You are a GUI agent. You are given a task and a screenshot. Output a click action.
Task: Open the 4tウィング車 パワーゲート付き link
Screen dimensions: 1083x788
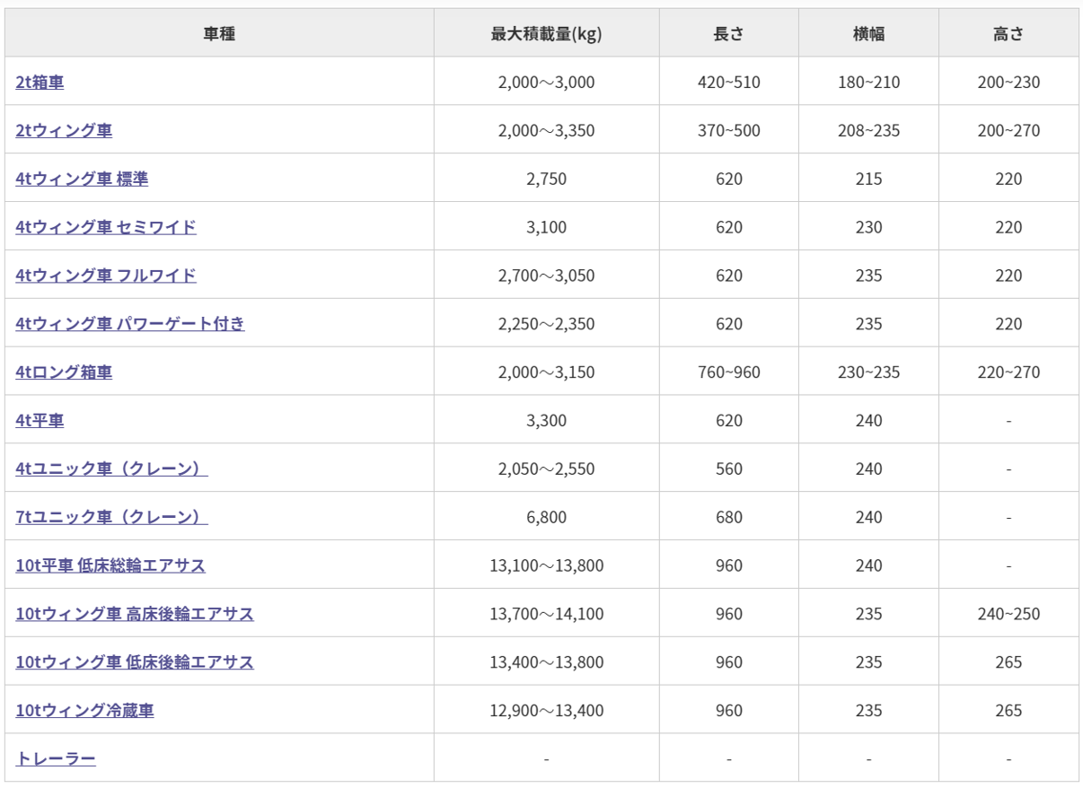[130, 324]
